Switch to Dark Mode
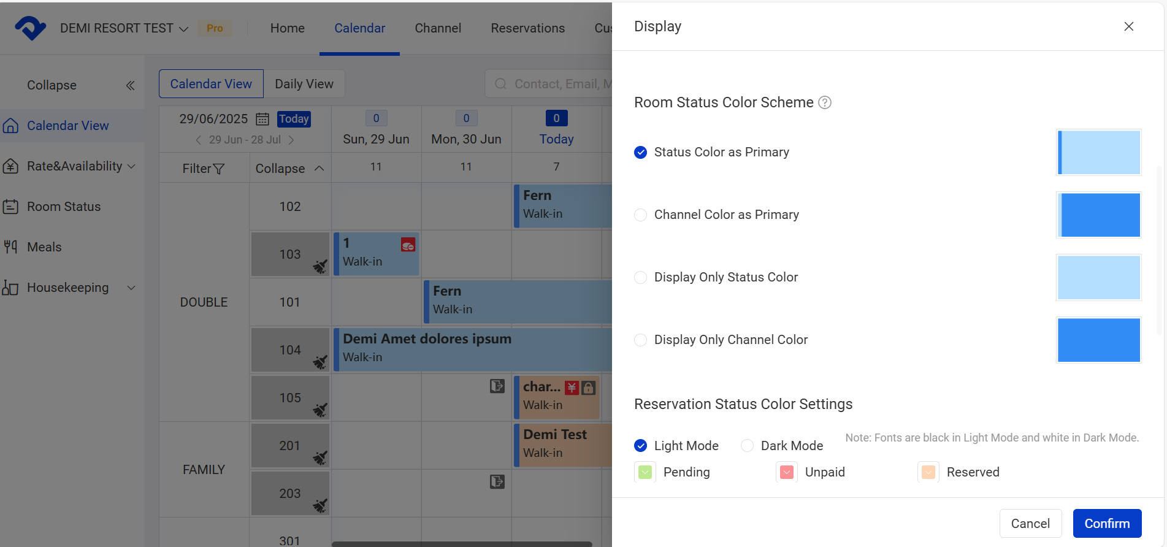Screen dimensions: 1167x547 coord(747,446)
